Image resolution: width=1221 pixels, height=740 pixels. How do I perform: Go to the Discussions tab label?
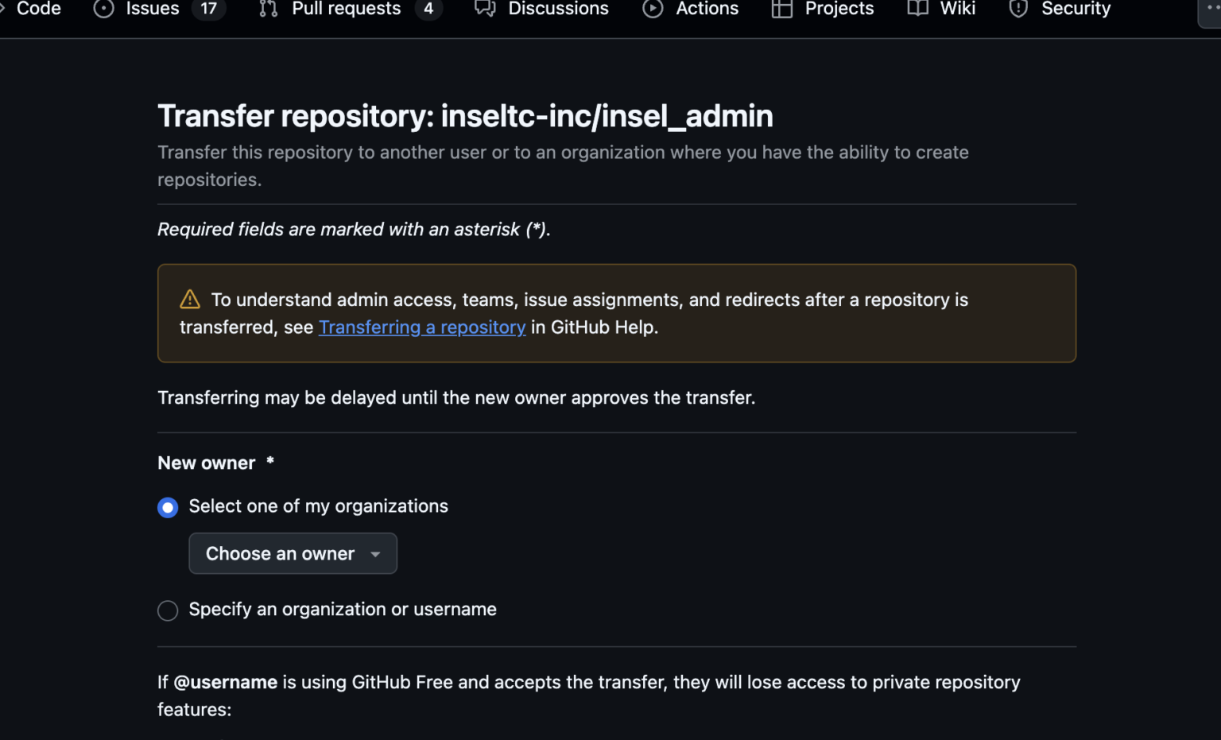[x=558, y=9]
